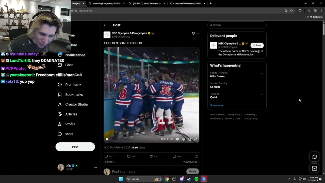The image size is (325, 183).
Task: Open Steam from the taskbar
Action: [x=189, y=179]
